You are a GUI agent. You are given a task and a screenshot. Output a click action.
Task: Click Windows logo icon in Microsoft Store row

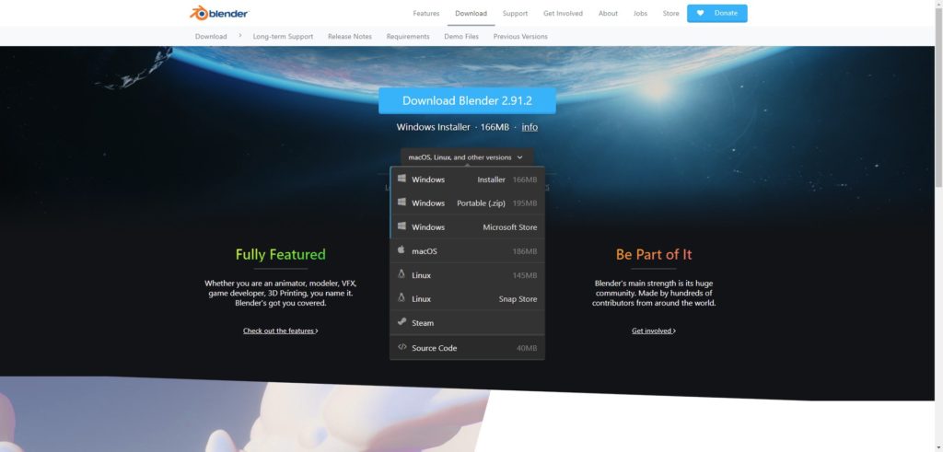coord(402,226)
